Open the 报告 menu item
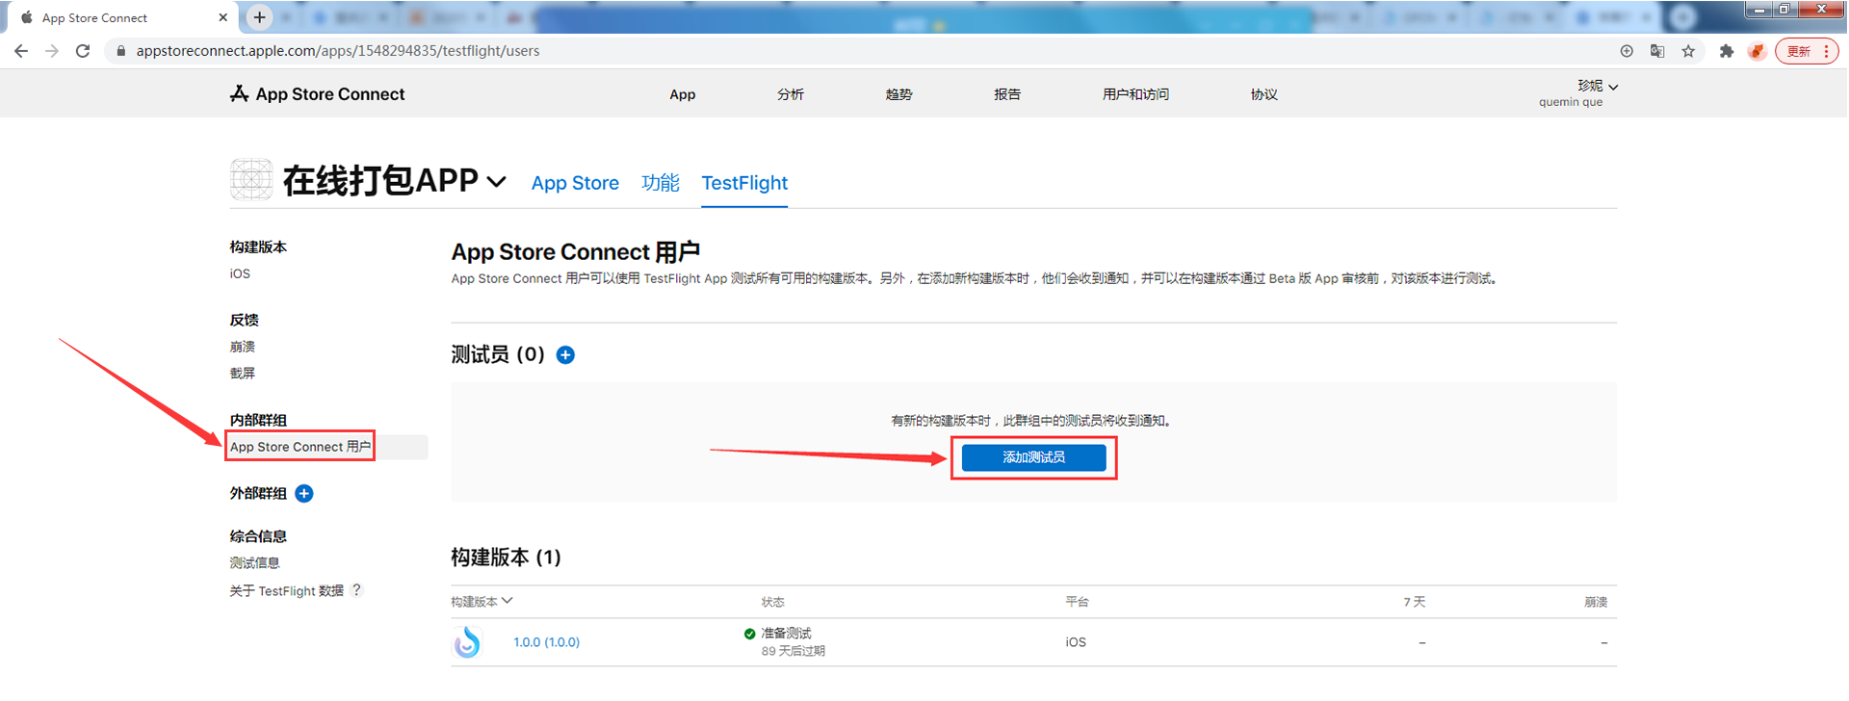1849x701 pixels. point(1007,94)
